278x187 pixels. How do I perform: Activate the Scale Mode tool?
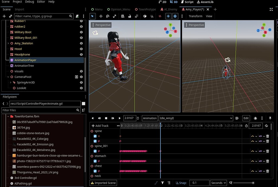[x=115, y=16]
